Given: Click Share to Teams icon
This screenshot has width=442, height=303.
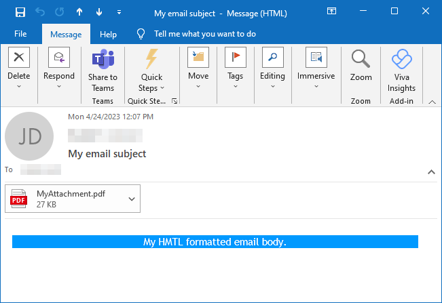Looking at the screenshot, I should pyautogui.click(x=103, y=59).
